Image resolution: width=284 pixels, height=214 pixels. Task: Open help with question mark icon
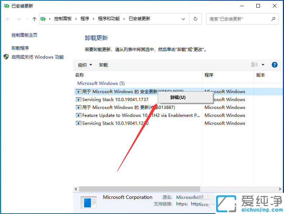click(275, 65)
